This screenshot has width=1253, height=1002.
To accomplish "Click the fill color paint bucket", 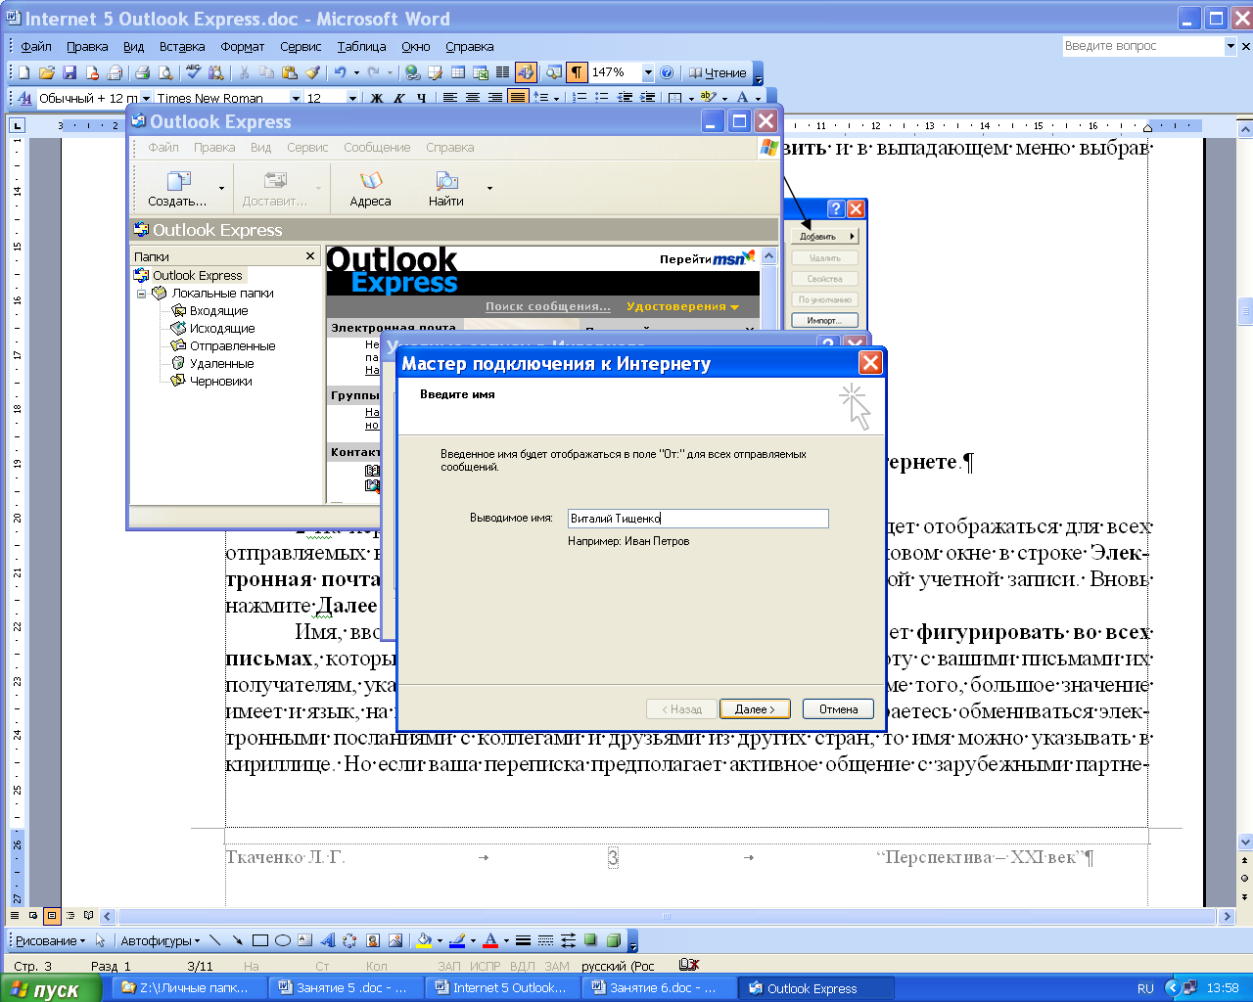I will (424, 940).
